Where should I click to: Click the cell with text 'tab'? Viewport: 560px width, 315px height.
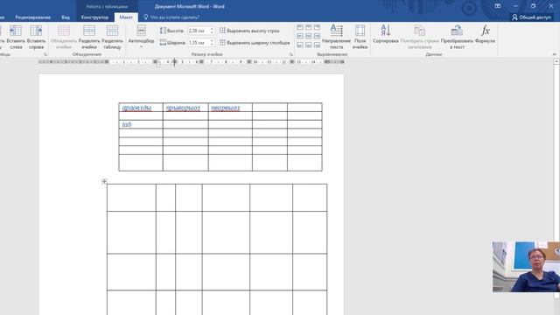pyautogui.click(x=141, y=124)
